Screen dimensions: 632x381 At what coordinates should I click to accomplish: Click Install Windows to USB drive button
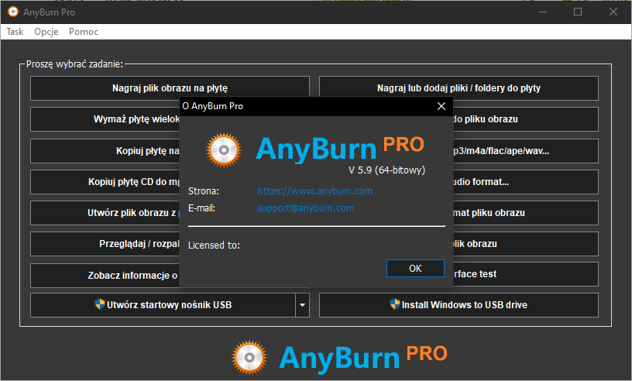coord(459,305)
